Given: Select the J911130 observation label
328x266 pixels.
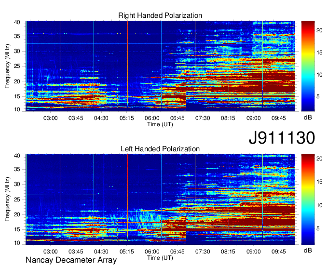Looking at the screenshot, I should tap(282, 137).
